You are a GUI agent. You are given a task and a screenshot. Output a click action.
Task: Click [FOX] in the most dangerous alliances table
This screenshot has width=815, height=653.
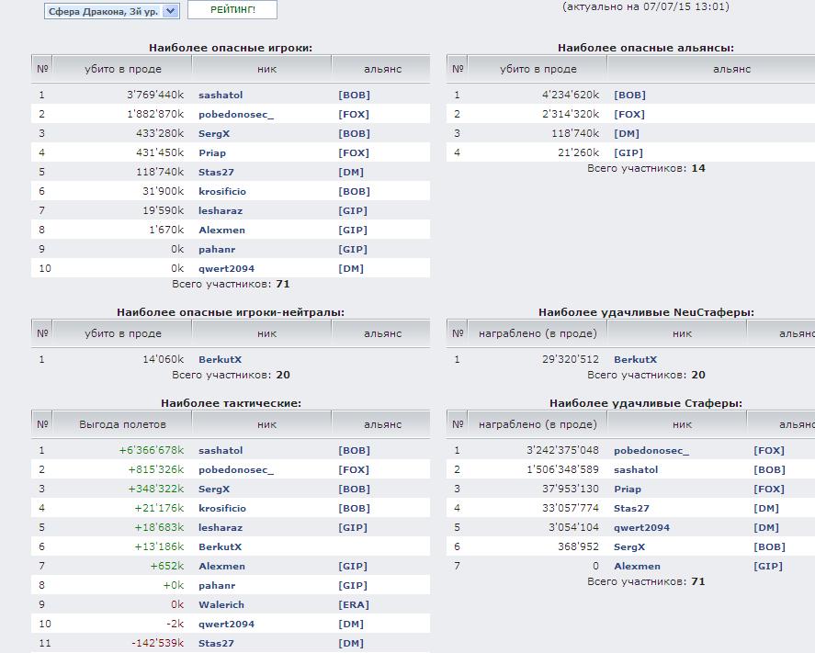[x=629, y=115]
